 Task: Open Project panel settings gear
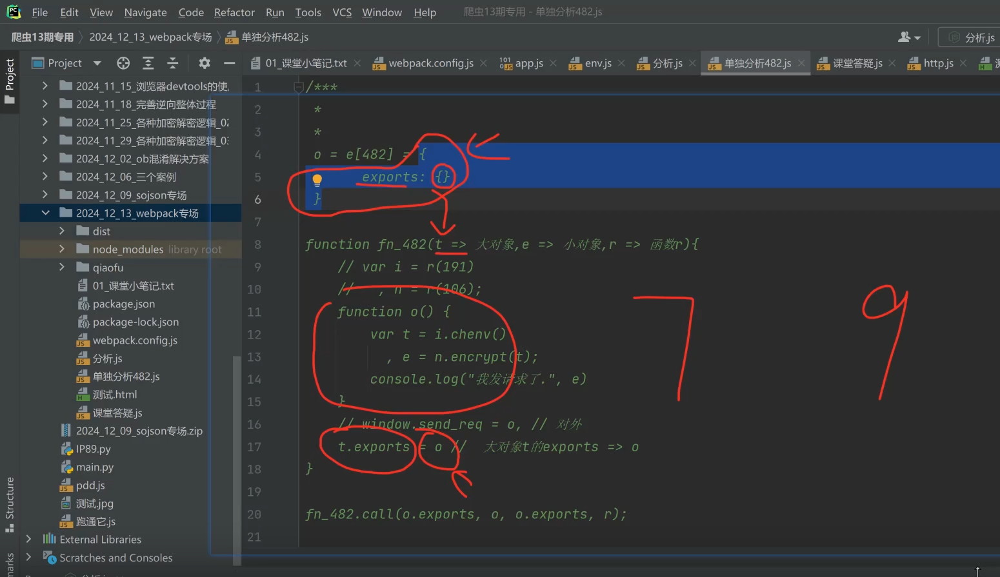tap(205, 63)
